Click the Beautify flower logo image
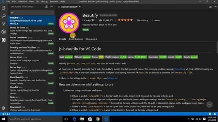218x122 pixels. pos(69,23)
